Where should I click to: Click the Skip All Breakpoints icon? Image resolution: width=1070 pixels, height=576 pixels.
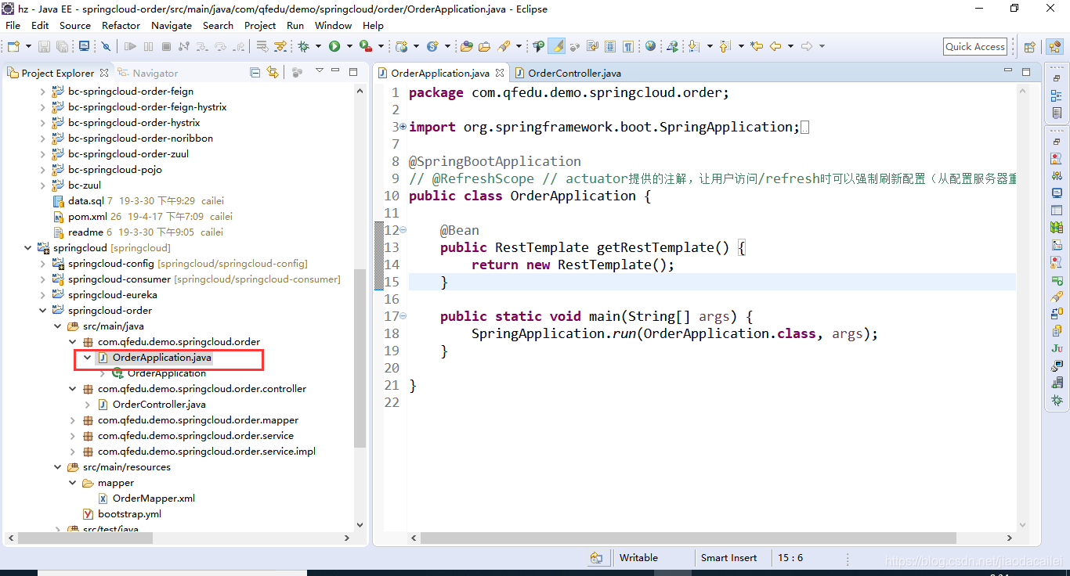tap(106, 46)
